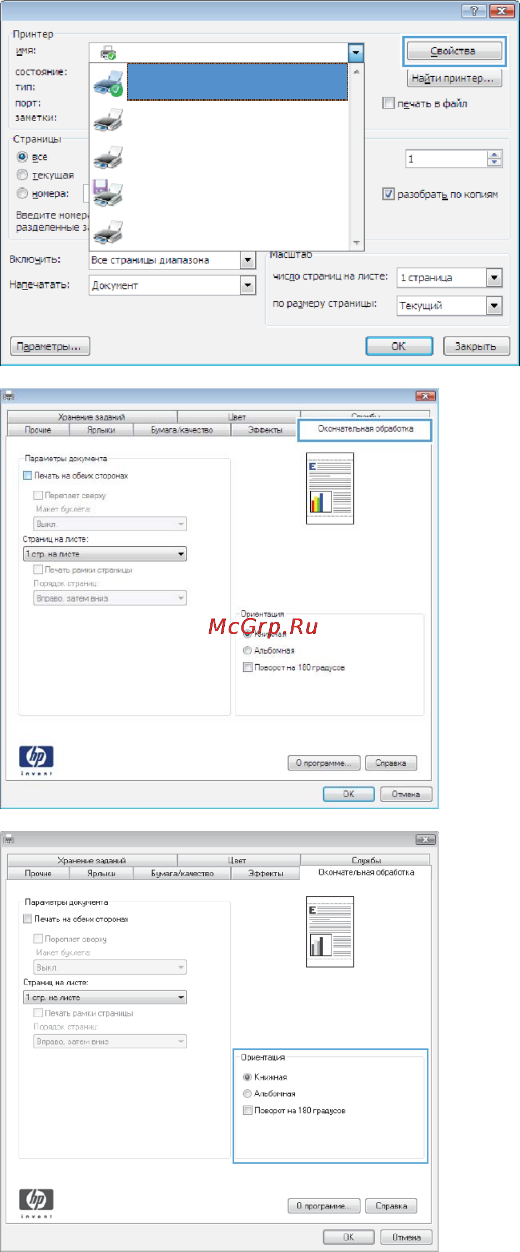Open the Вправо, затем вниз dropdown in the middle window
Viewport: 520px width, 1252px height.
tap(110, 598)
